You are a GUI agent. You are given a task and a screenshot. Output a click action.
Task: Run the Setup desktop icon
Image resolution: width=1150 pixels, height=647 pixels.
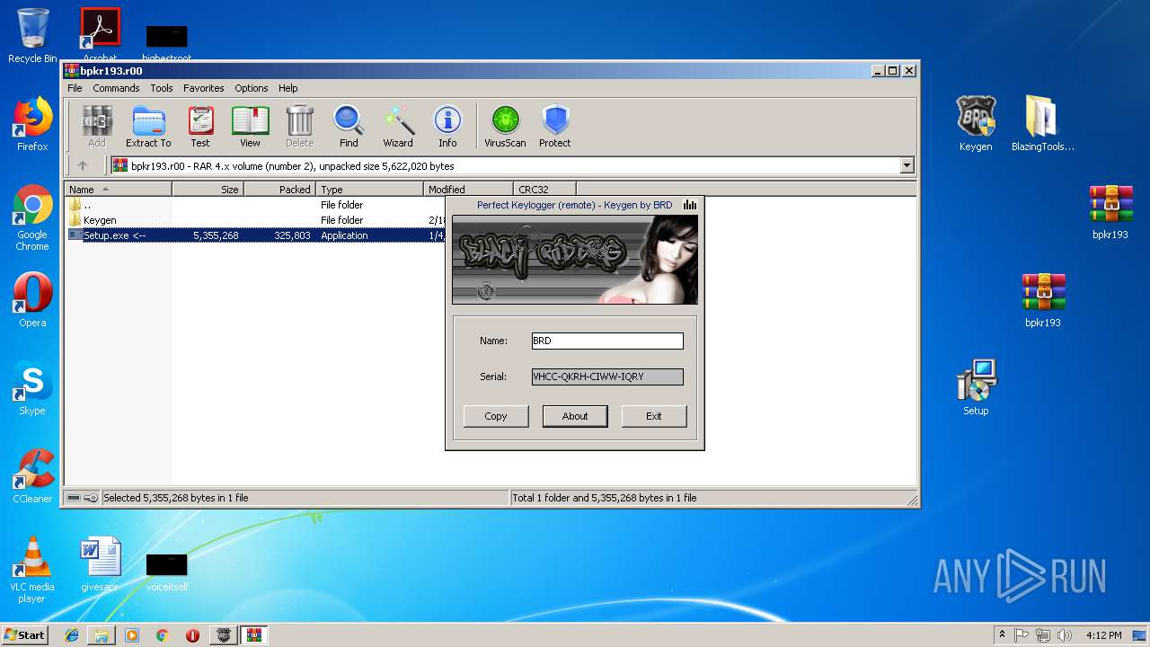click(x=976, y=388)
